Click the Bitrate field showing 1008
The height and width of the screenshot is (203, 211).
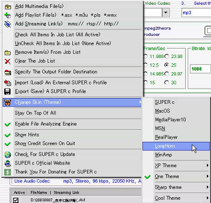pyautogui.click(x=200, y=69)
